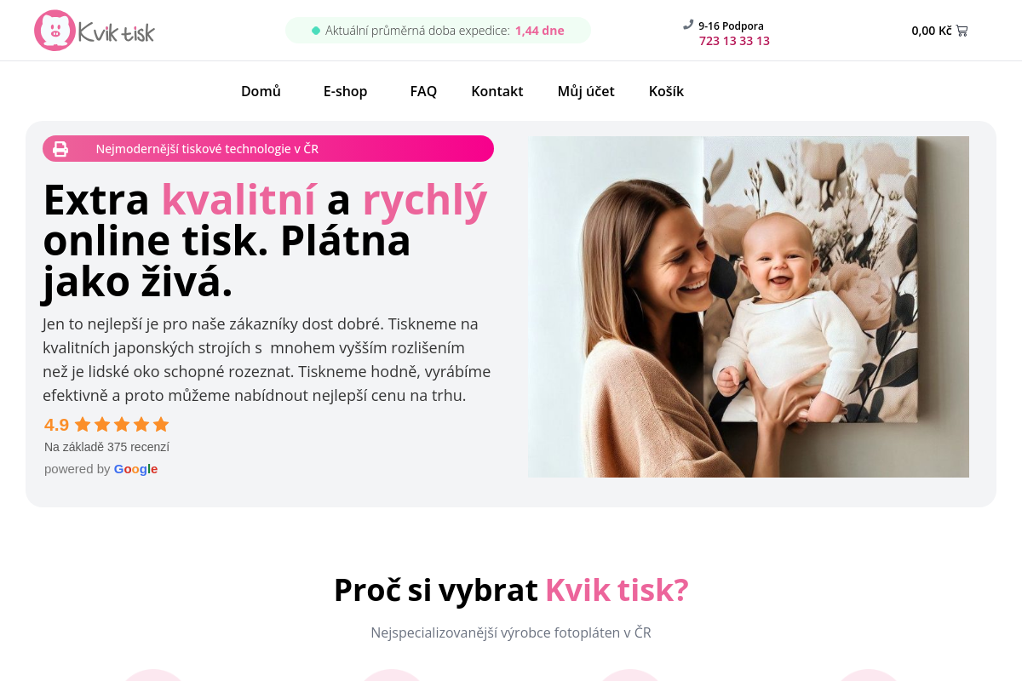Screen dimensions: 1022x681
Task: Click the mother and baby canvas photo
Action: pyautogui.click(x=749, y=306)
